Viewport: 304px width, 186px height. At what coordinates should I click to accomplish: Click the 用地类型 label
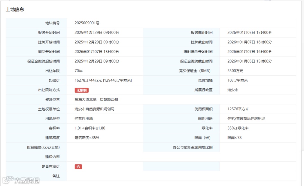pyautogui.click(x=53, y=119)
